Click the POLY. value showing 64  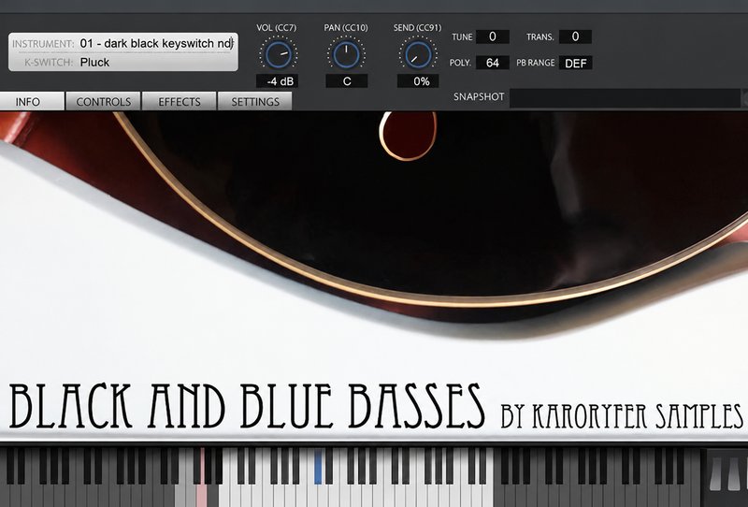[493, 63]
